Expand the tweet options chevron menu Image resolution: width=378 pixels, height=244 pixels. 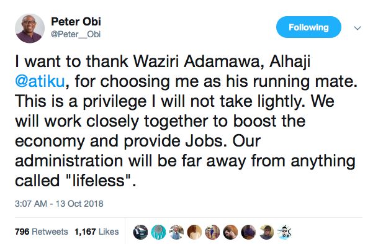pyautogui.click(x=358, y=28)
